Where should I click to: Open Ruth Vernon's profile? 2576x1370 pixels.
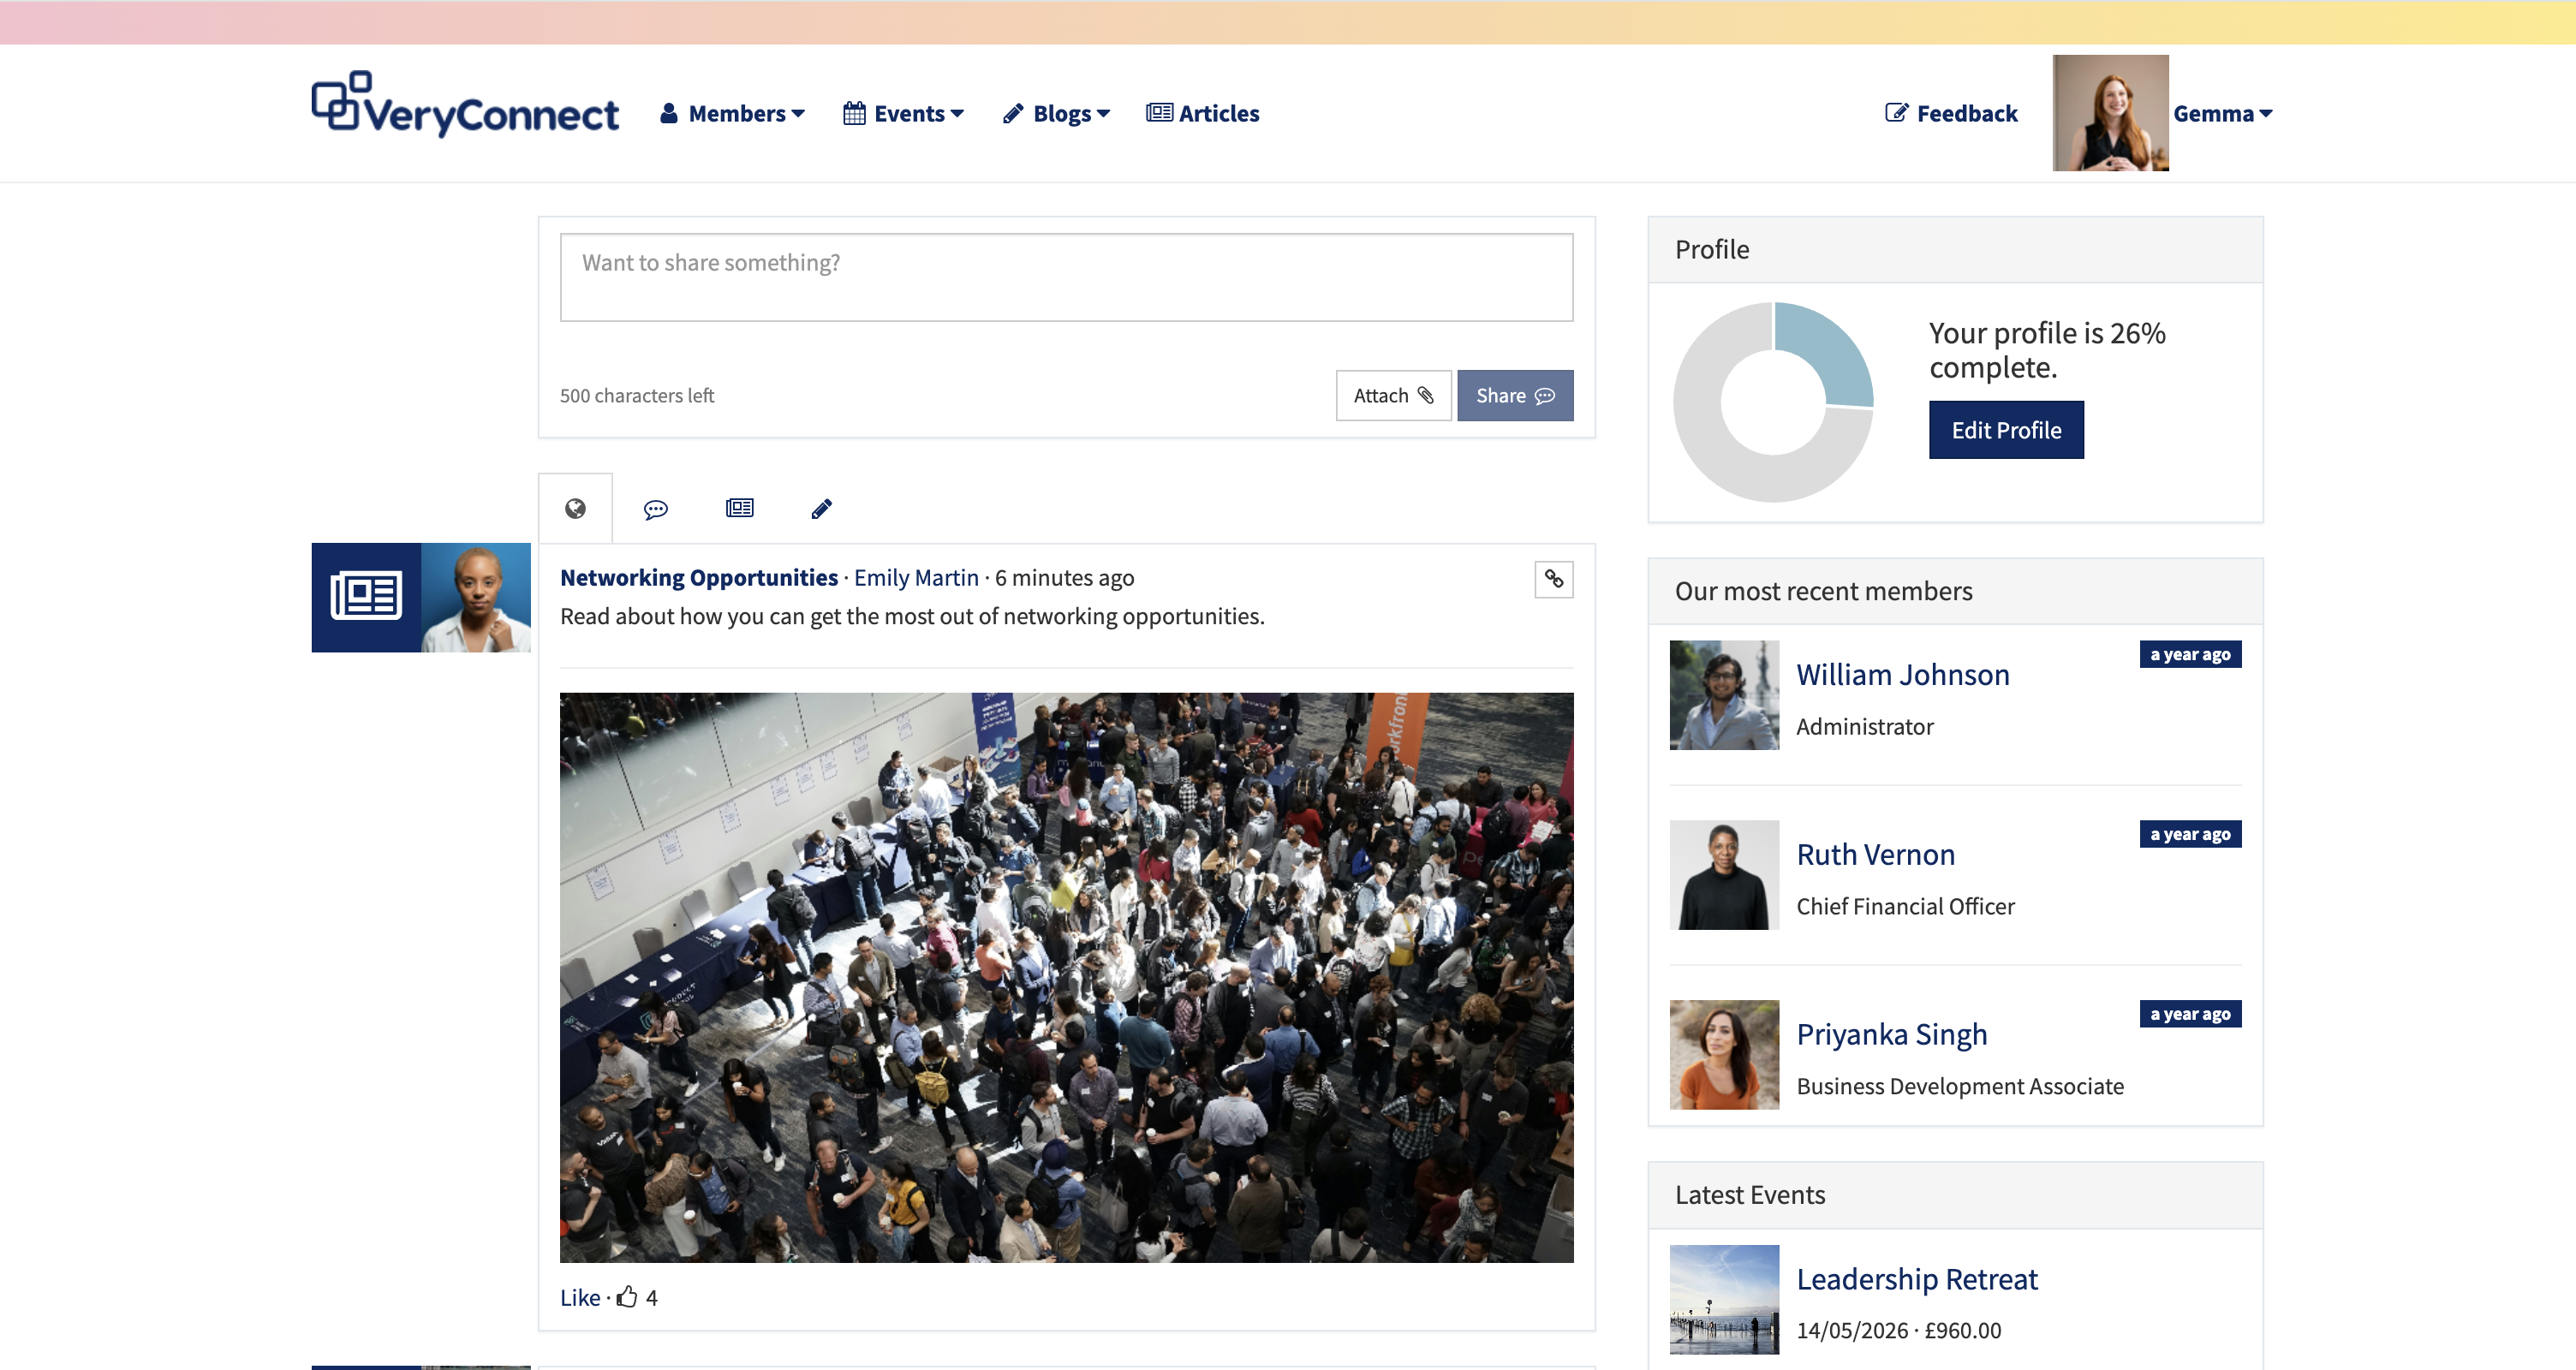[x=1875, y=854]
